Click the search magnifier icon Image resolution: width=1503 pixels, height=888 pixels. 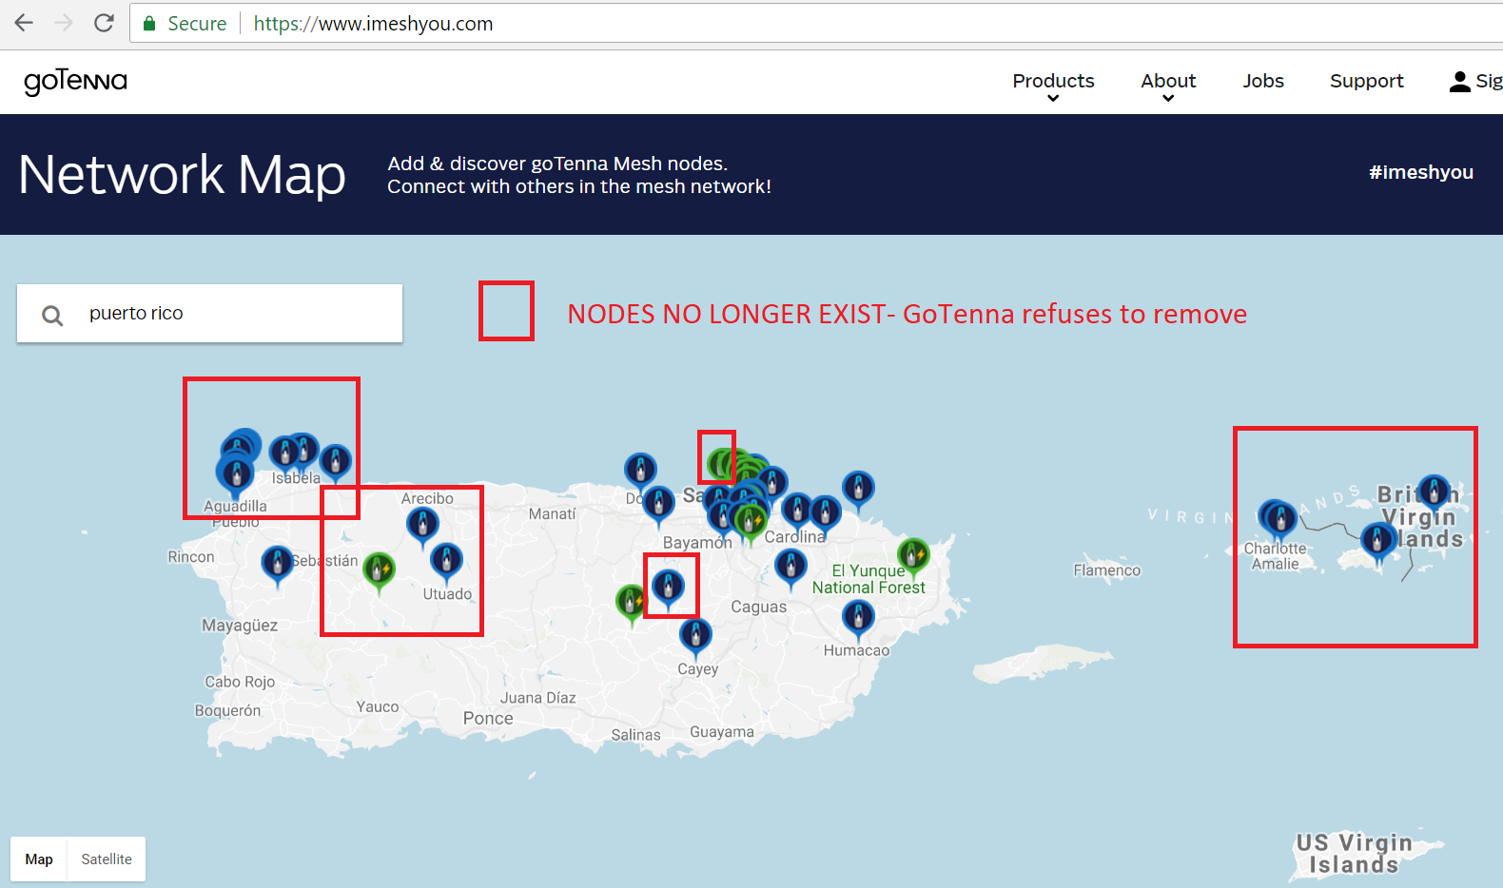52,315
